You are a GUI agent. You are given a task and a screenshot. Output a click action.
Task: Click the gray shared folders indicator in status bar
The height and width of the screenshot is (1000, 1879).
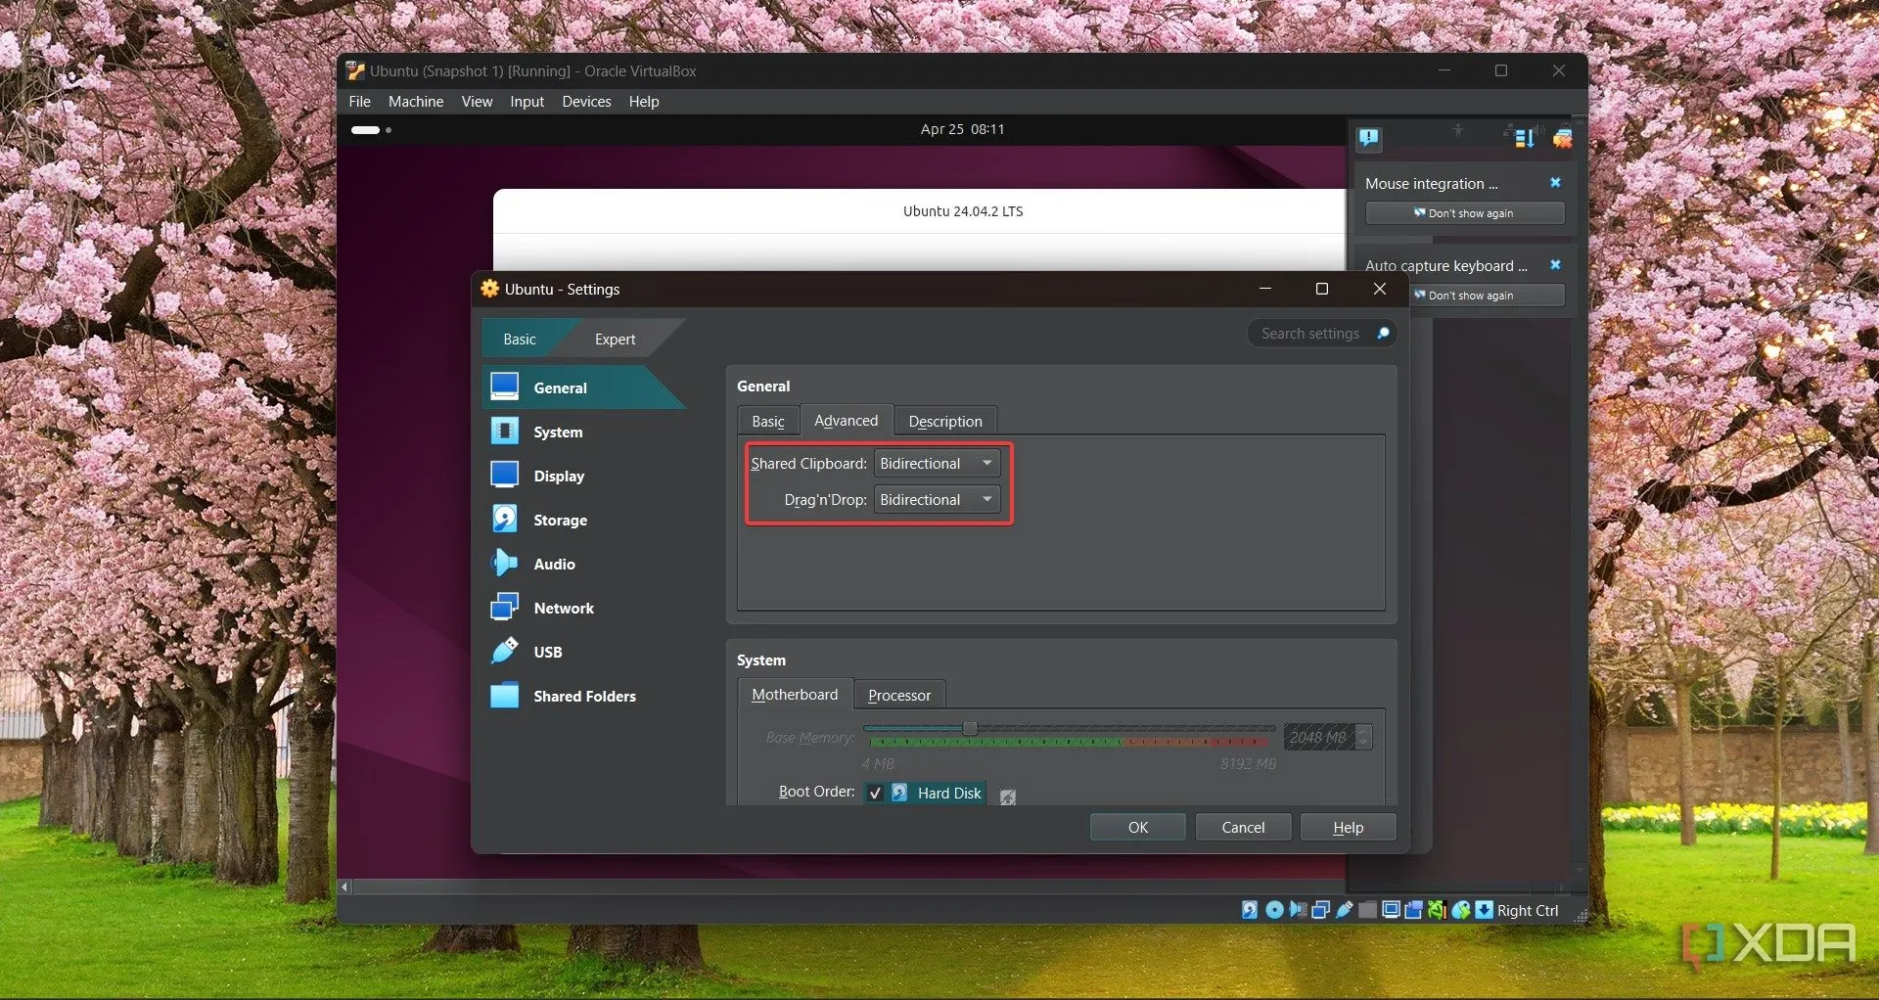[x=1368, y=910]
